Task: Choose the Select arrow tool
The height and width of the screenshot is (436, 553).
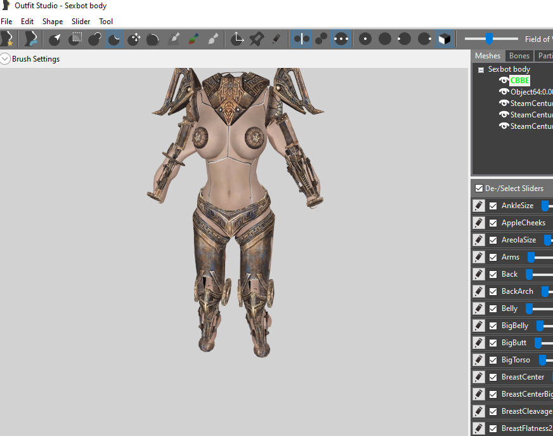Action: pos(55,39)
